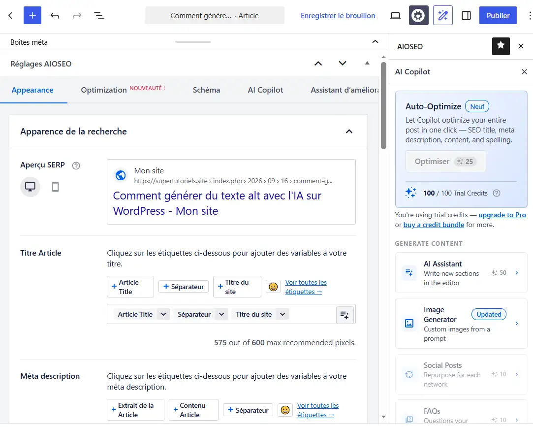Click the Boîtes méta resize handle bar
533x427 pixels.
193,42
